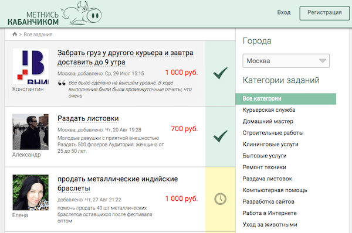Screen dimensions: 352x233
Task: Open task 'продать металлические индийские браслеты'
Action: click(x=118, y=183)
